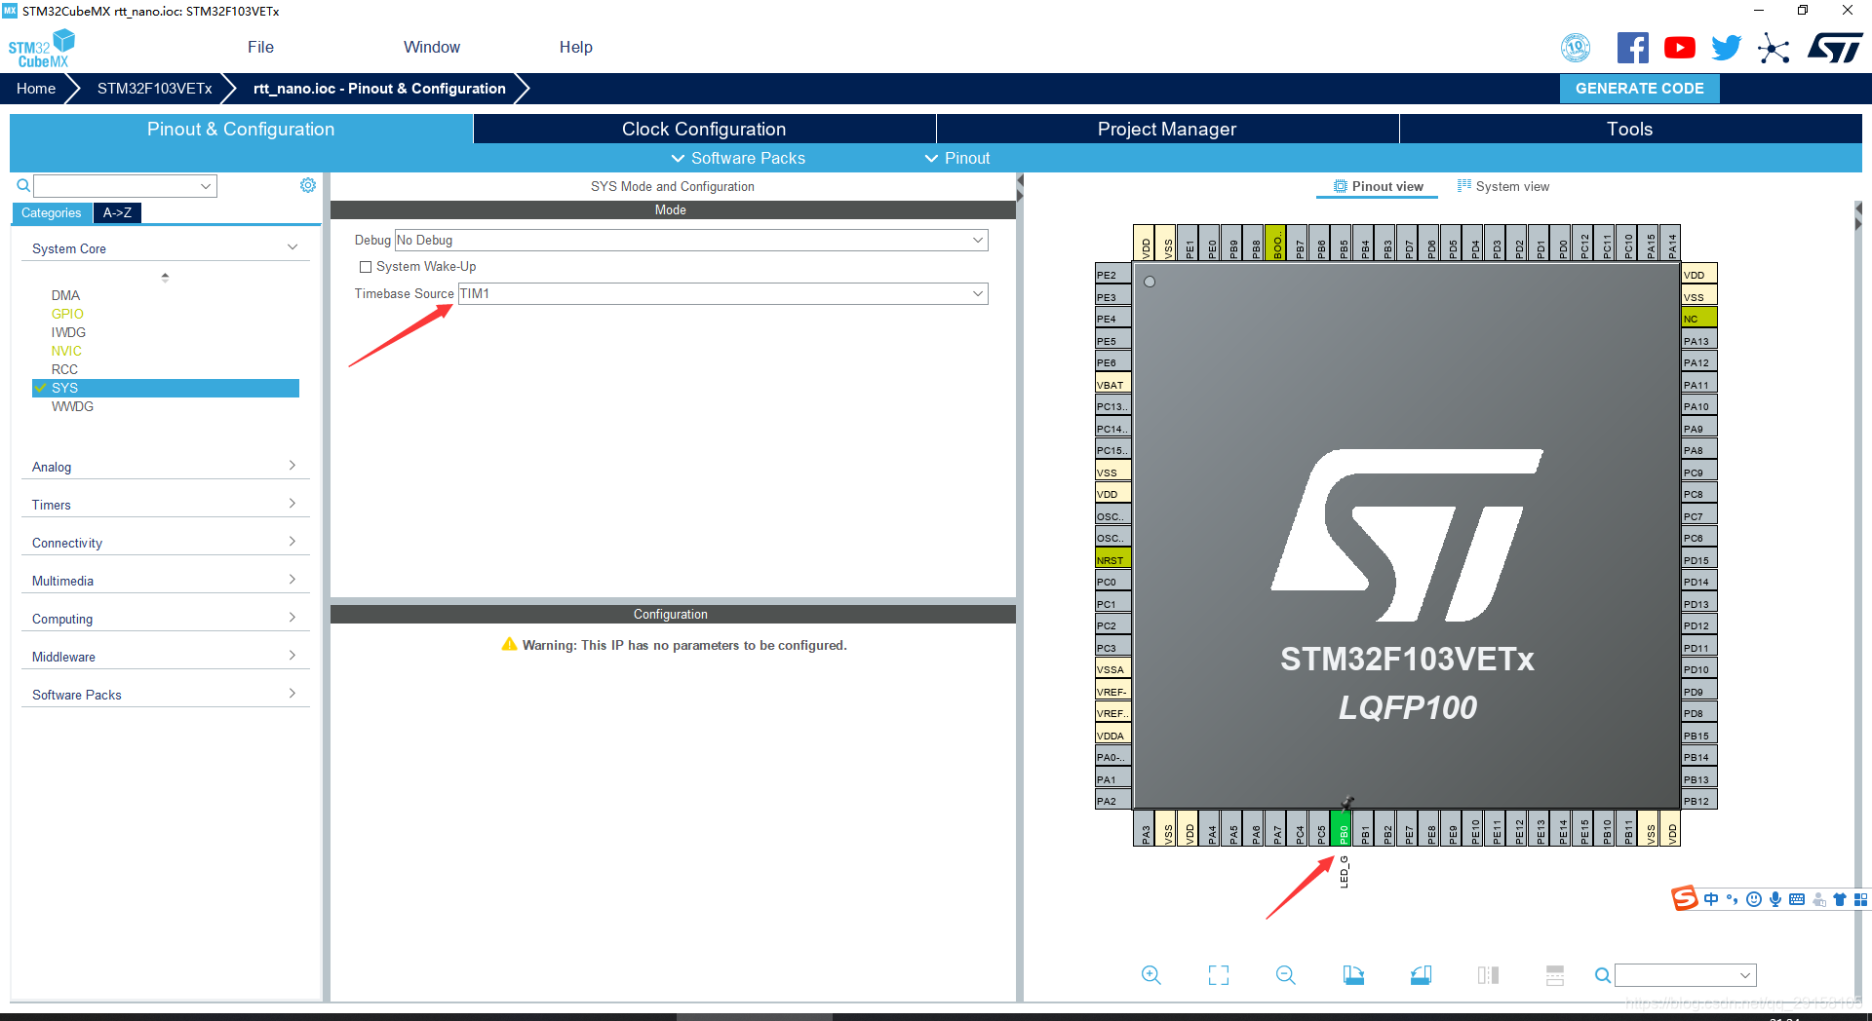The width and height of the screenshot is (1872, 1021).
Task: Expand the Software Packs category
Action: [x=165, y=695]
